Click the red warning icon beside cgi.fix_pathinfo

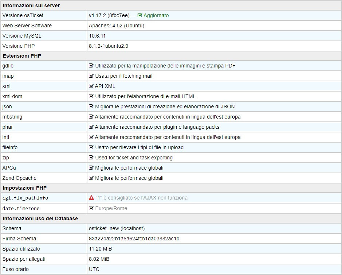click(x=91, y=198)
